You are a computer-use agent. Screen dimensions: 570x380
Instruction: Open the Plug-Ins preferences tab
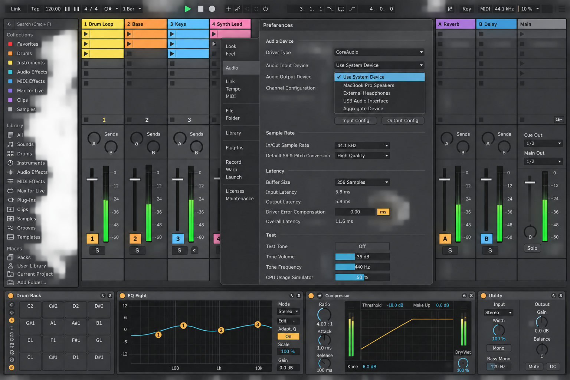tap(235, 148)
